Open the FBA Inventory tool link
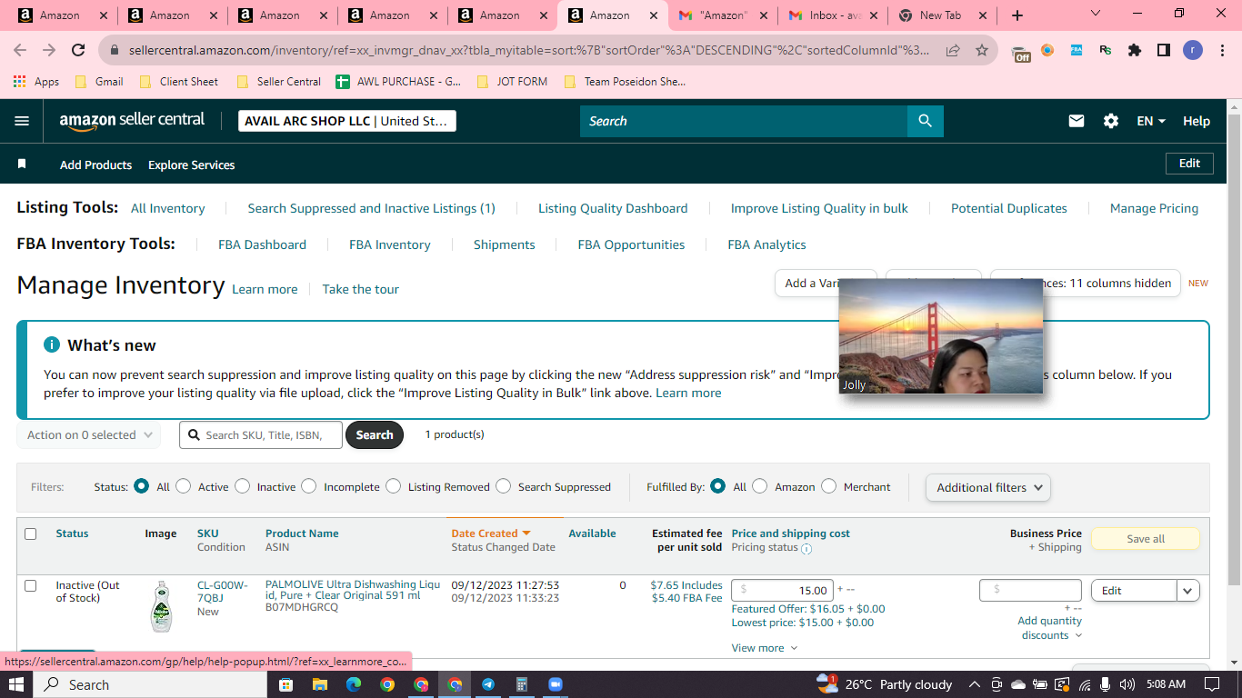 pyautogui.click(x=390, y=244)
